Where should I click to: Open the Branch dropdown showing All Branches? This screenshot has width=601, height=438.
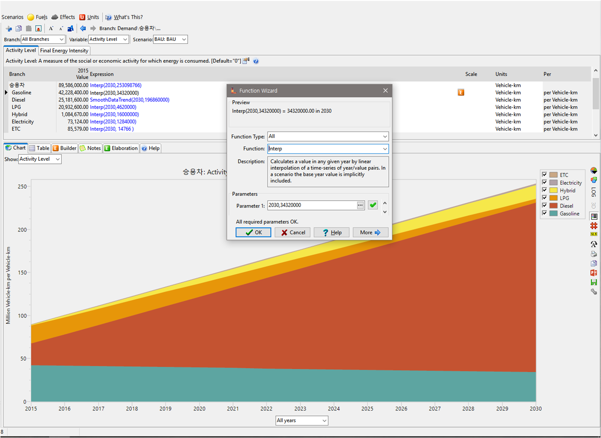pos(43,39)
